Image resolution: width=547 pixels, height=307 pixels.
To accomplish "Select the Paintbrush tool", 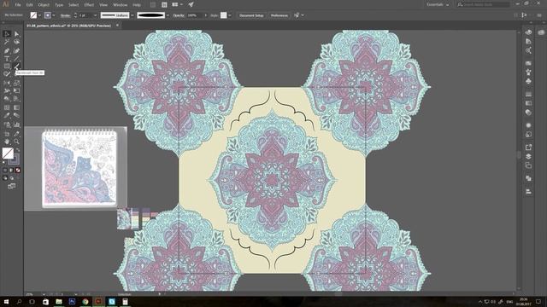I will pyautogui.click(x=16, y=67).
